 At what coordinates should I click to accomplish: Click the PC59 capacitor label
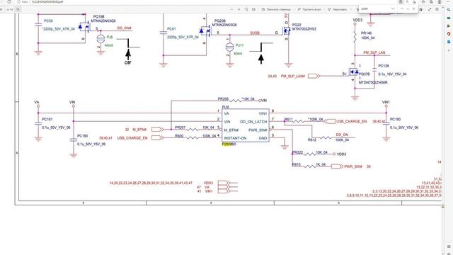click(48, 21)
